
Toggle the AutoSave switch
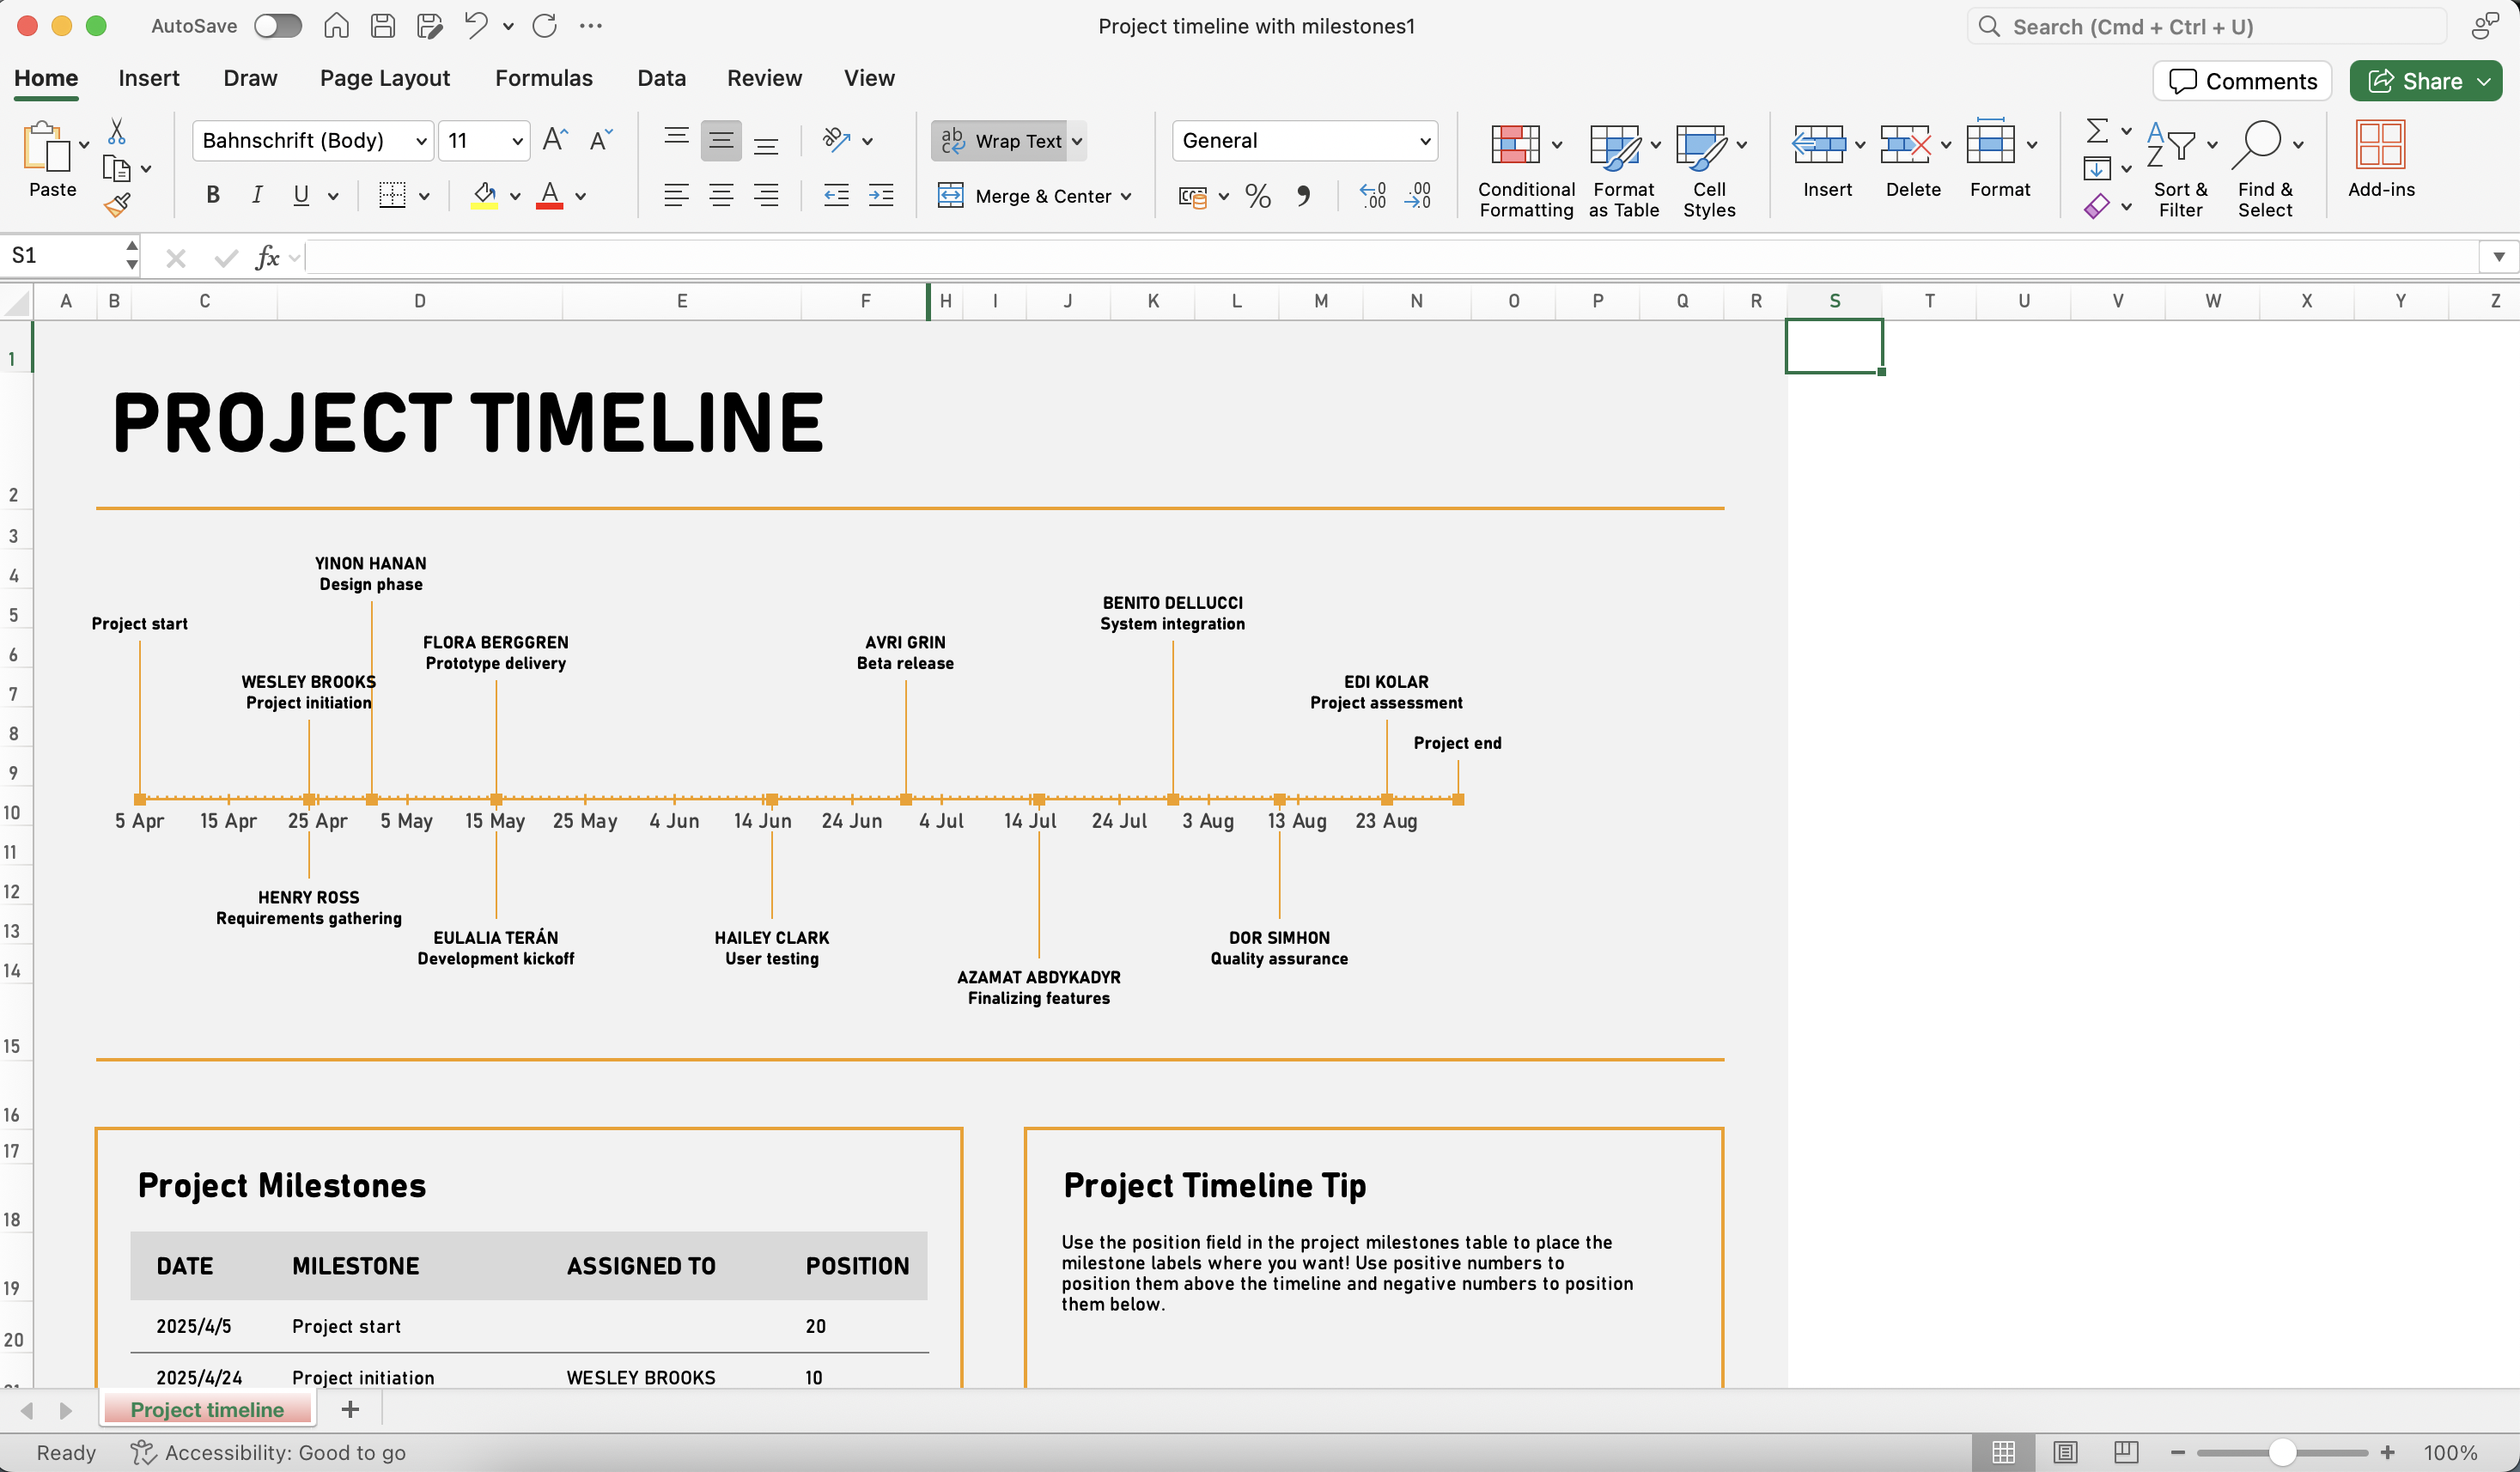coord(277,26)
